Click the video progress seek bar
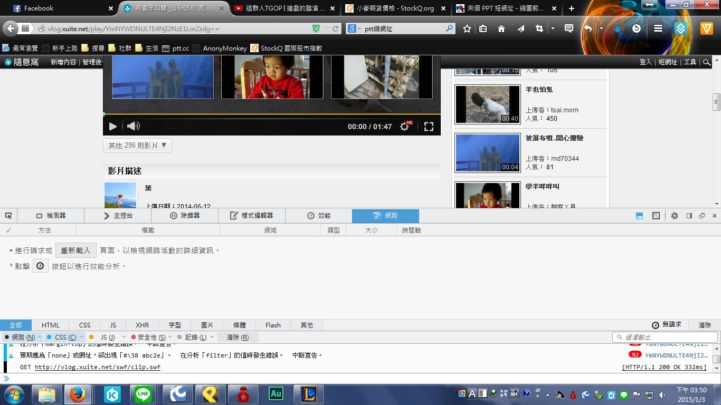Viewport: 721px width, 405px height. click(x=271, y=114)
